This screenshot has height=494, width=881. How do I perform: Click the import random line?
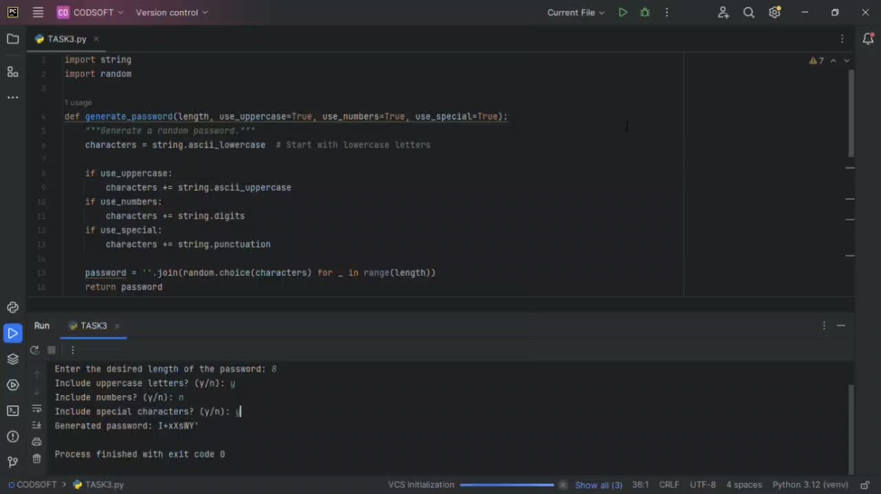coord(98,74)
